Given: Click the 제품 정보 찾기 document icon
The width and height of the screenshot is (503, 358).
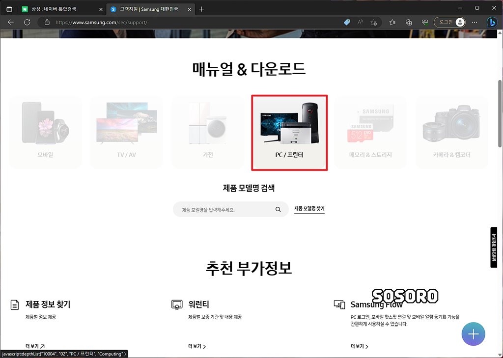Looking at the screenshot, I should (14, 305).
